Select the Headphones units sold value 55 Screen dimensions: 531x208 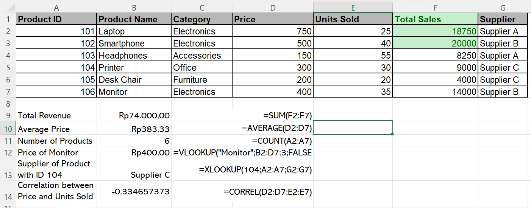point(353,56)
